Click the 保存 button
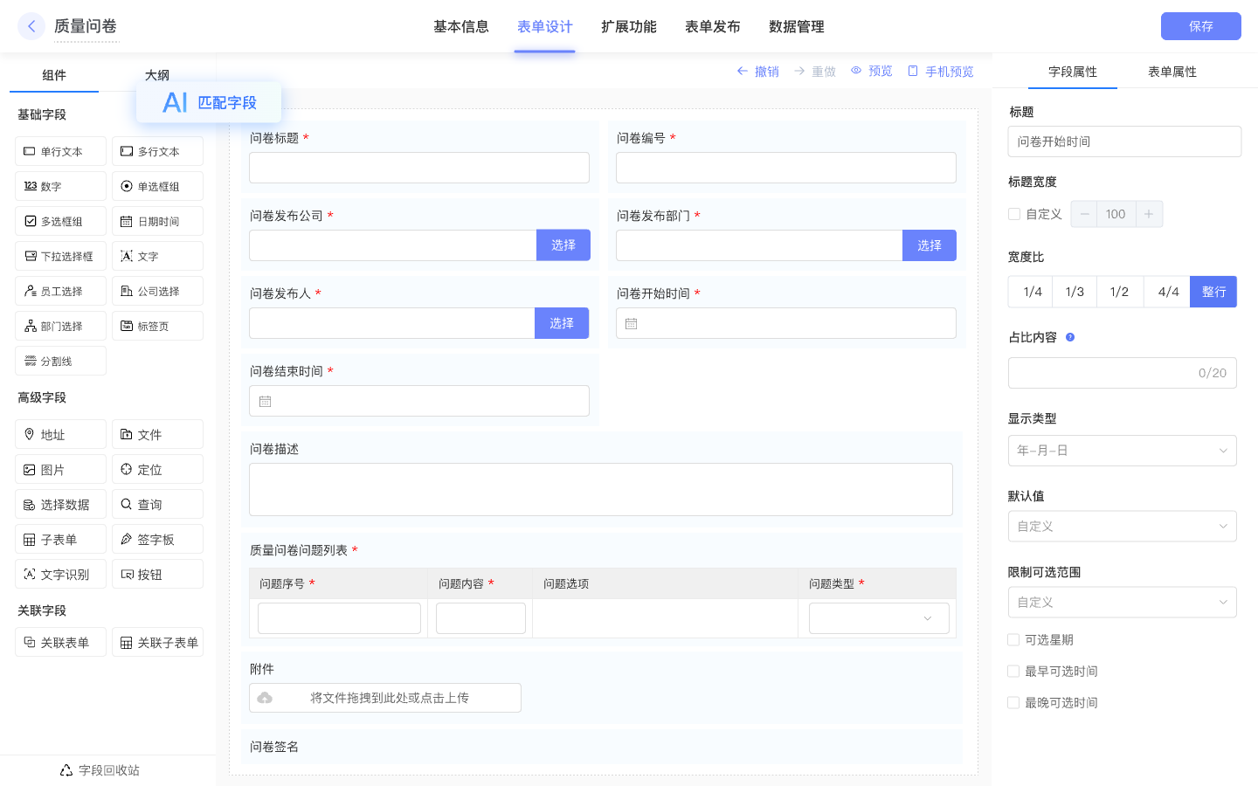Viewport: 1258px width, 786px height. (x=1200, y=26)
